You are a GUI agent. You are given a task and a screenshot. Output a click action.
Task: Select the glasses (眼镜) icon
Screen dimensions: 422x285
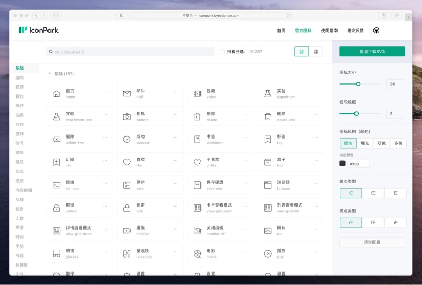tap(56, 254)
